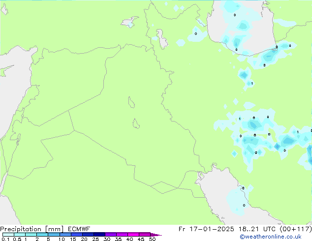
Task: Click Lake Van in the upper area
Action: pos(130,22)
